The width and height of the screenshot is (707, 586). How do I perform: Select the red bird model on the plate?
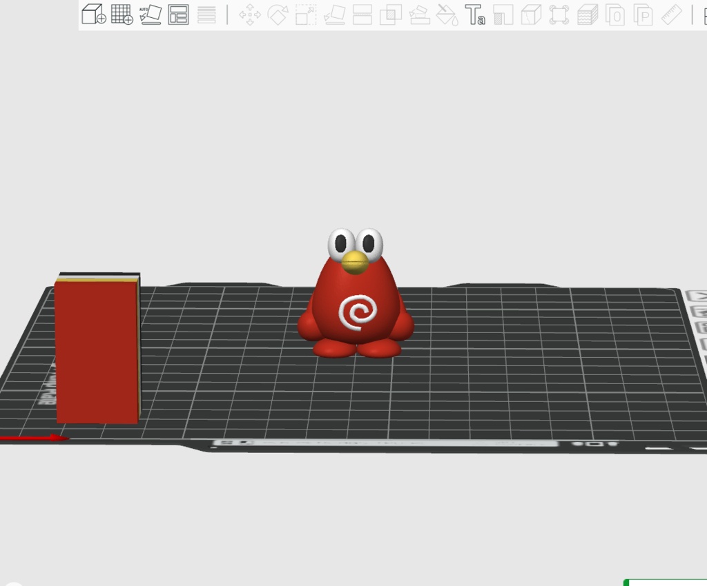tap(356, 294)
